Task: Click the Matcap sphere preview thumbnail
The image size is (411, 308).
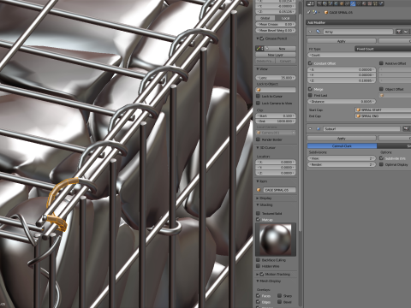Action: coord(276,240)
